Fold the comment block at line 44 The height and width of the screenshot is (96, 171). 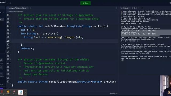point(11,15)
